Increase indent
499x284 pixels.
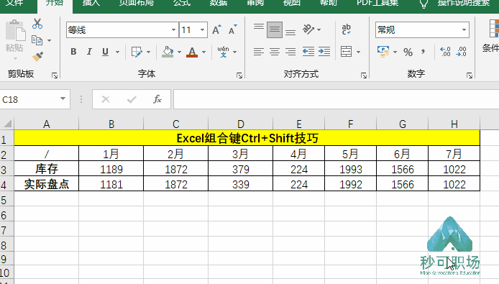coord(324,52)
